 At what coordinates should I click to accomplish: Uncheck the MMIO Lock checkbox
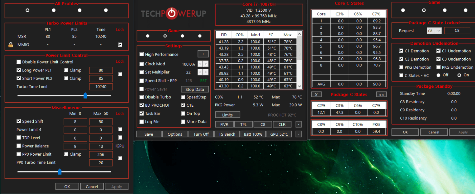(x=120, y=45)
